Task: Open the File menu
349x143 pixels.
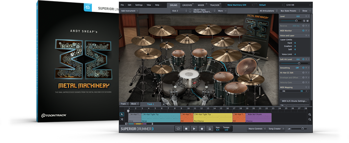Action: [x=123, y=5]
